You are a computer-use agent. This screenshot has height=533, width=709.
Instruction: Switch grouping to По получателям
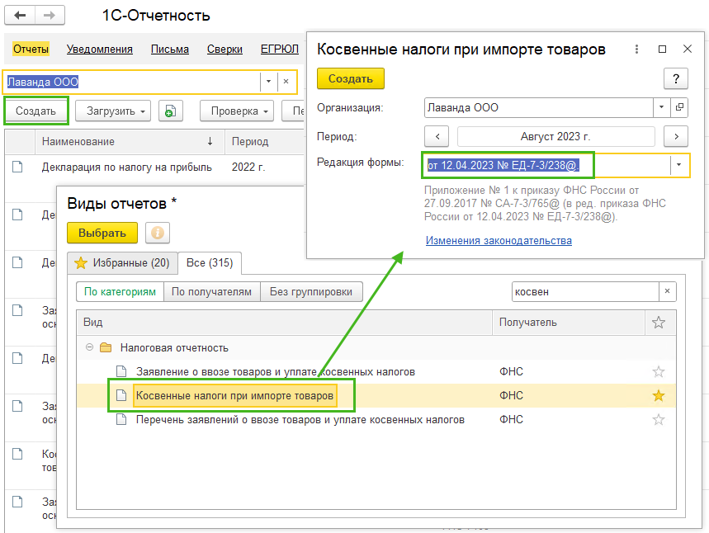(211, 291)
